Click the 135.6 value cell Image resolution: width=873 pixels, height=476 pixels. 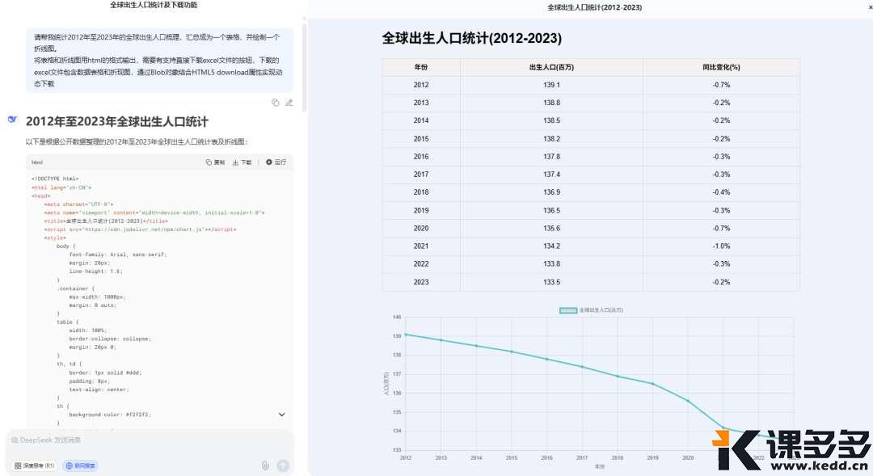point(551,228)
